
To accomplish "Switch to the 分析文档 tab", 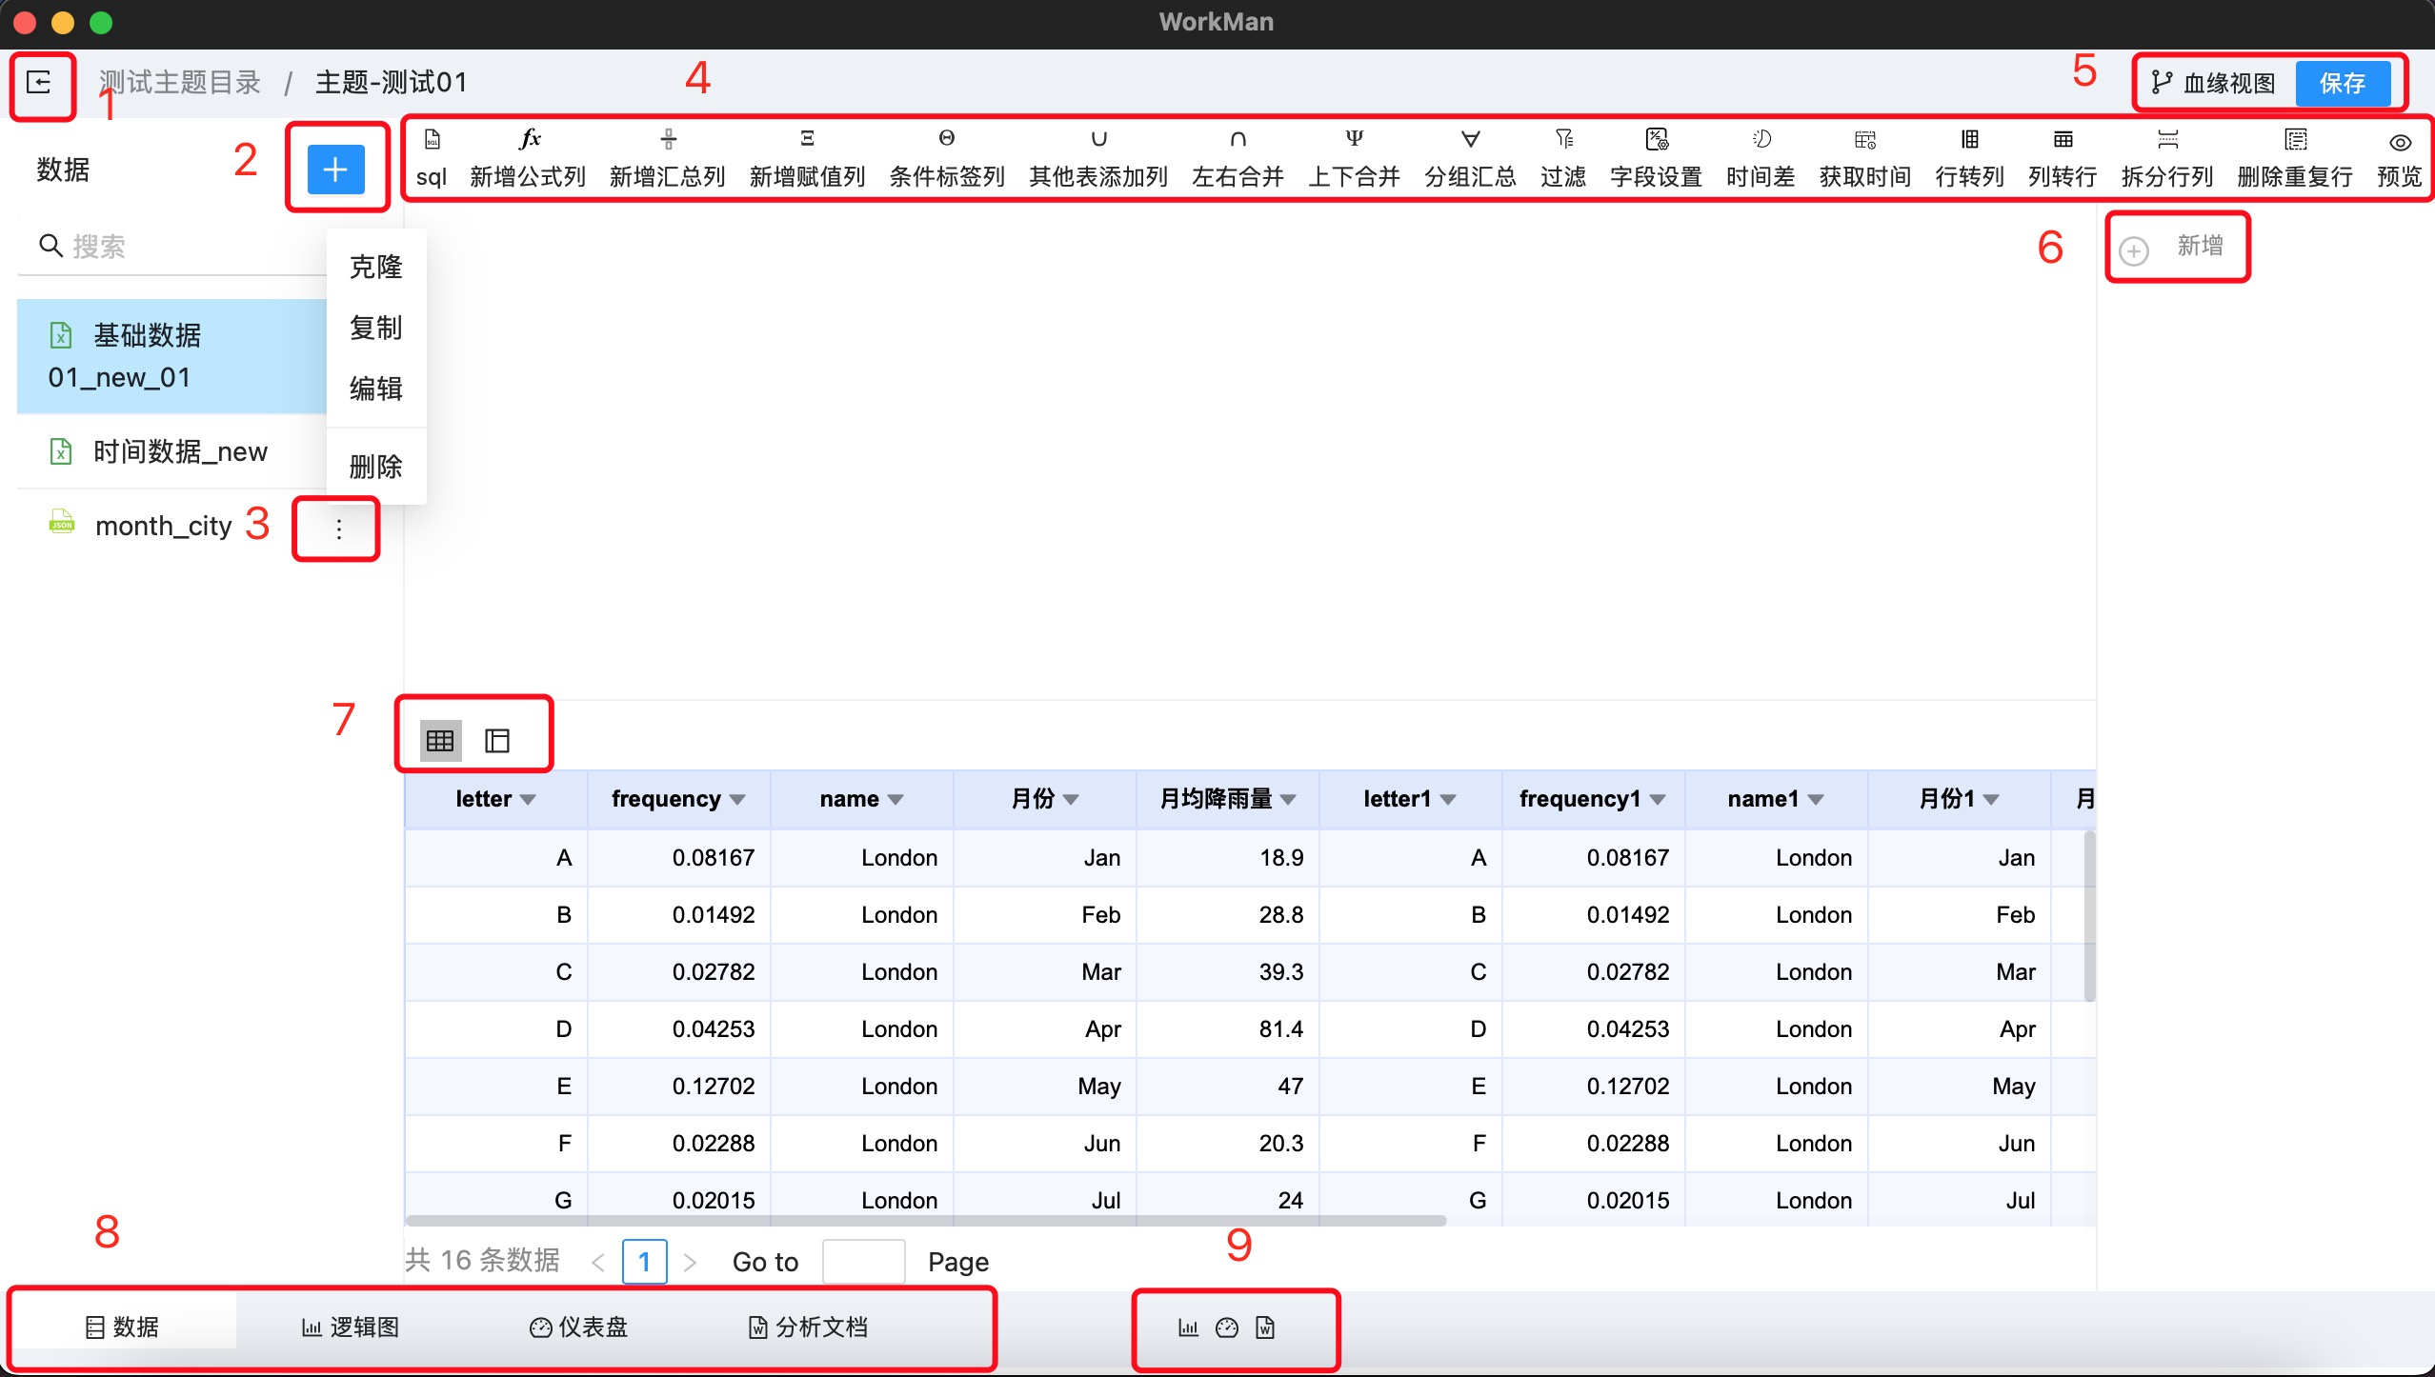I will pyautogui.click(x=808, y=1327).
